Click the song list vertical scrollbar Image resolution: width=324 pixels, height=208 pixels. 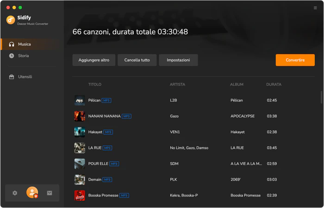(321, 97)
